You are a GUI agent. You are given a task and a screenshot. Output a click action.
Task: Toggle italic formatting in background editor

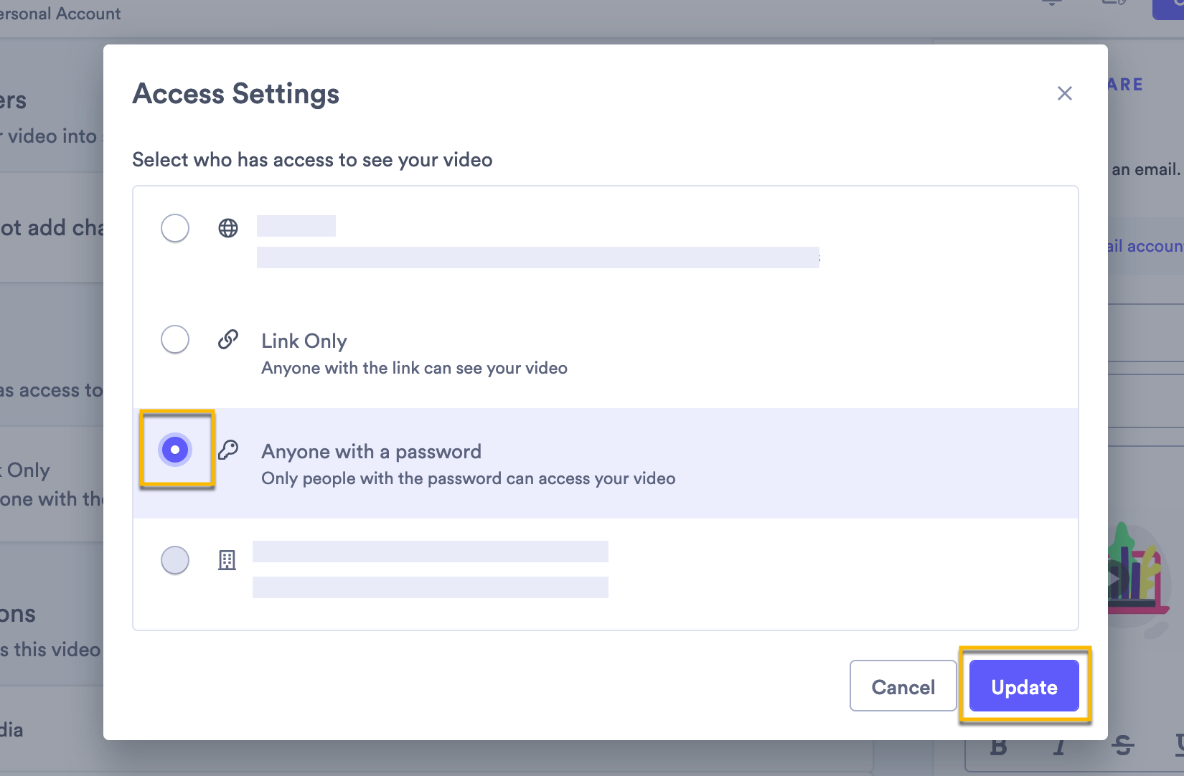[1059, 749]
